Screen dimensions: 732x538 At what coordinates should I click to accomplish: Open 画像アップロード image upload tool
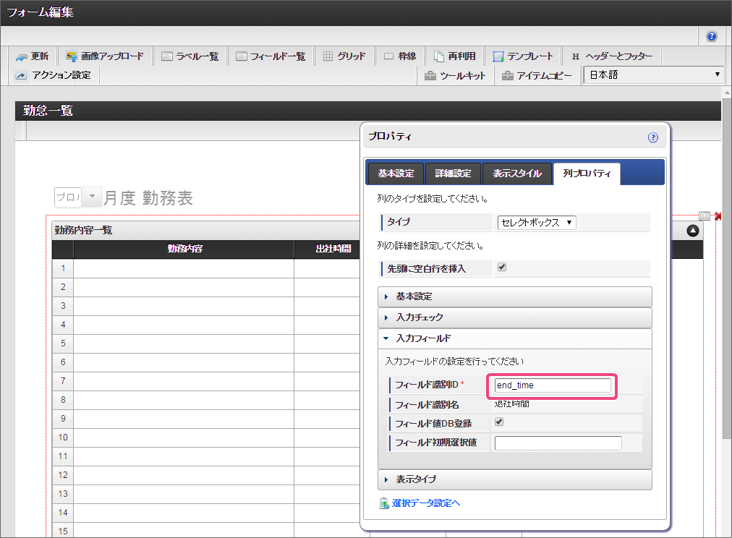click(104, 56)
